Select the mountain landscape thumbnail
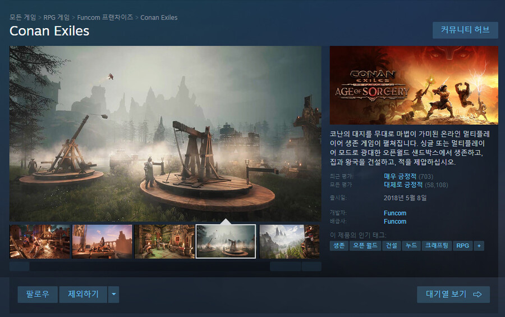 (290, 242)
